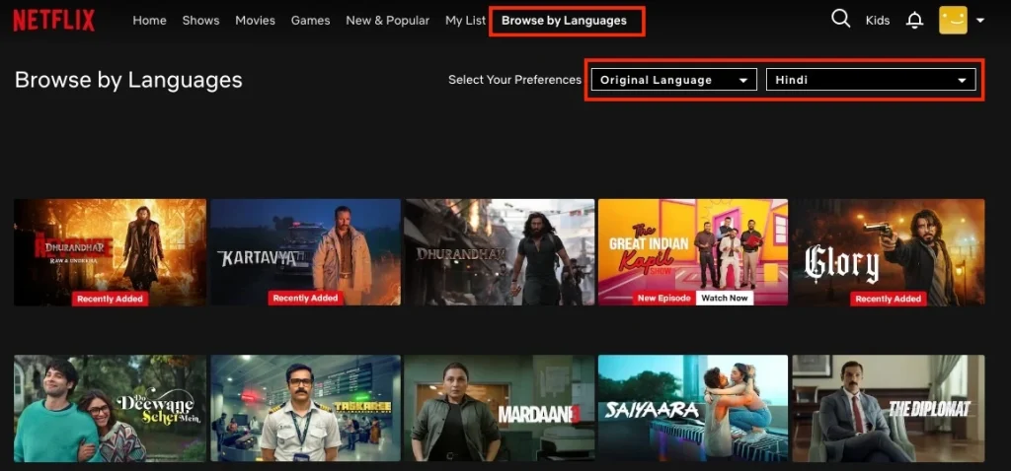Viewport: 1011px width, 471px height.
Task: Click the Netflix logo
Action: coord(54,21)
